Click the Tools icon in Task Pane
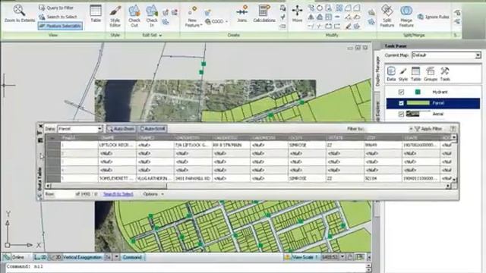This screenshot has width=486, height=273. 445,74
